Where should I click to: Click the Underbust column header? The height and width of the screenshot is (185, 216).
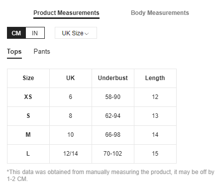pos(113,78)
